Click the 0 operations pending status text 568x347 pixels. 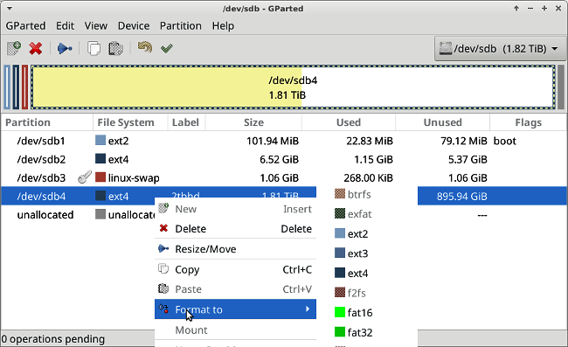[x=53, y=339]
